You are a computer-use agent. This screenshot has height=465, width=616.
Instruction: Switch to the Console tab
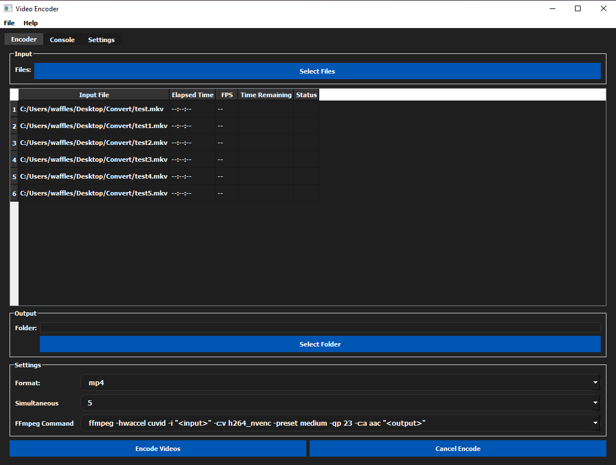(62, 40)
